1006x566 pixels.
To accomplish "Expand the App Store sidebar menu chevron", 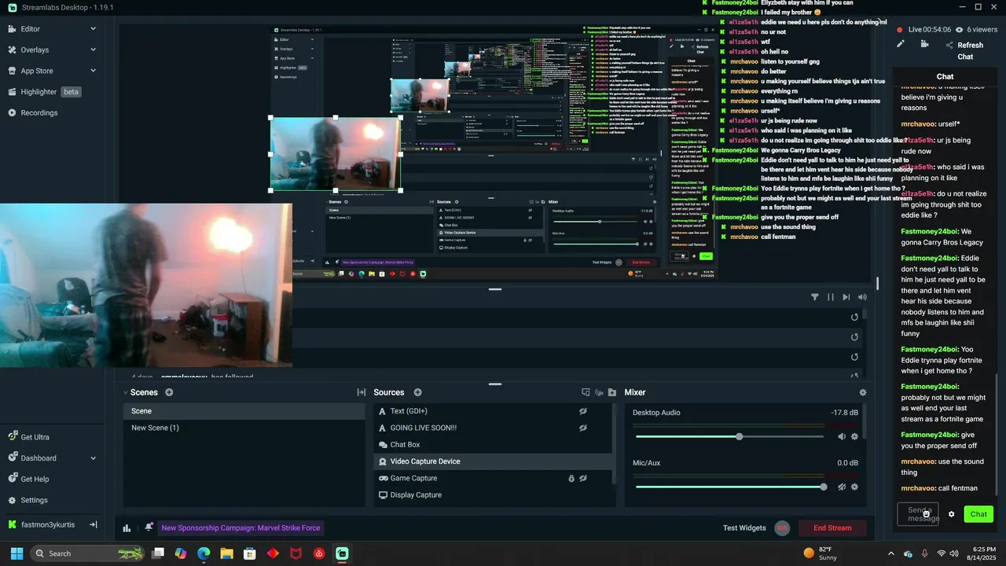I will tap(93, 71).
